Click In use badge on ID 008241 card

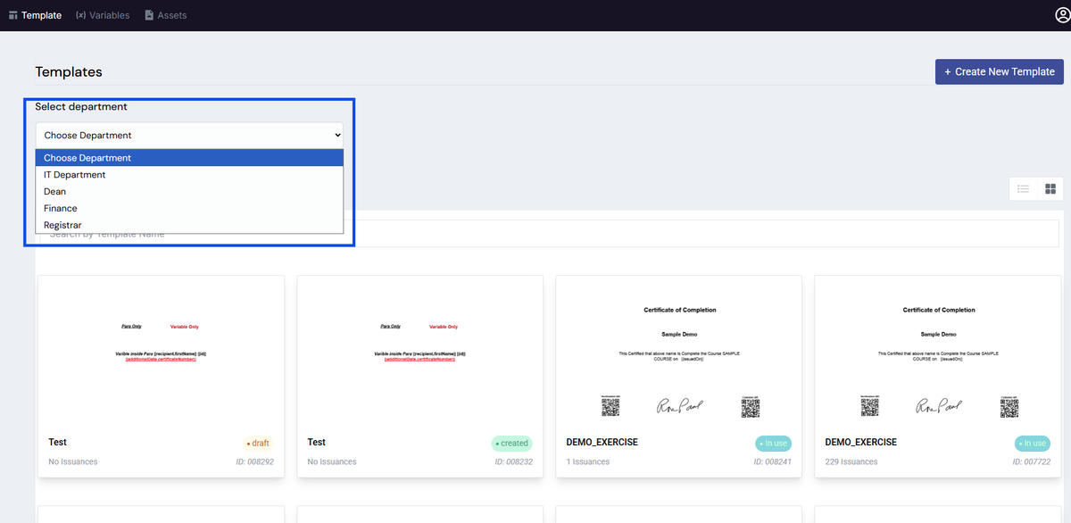point(773,444)
